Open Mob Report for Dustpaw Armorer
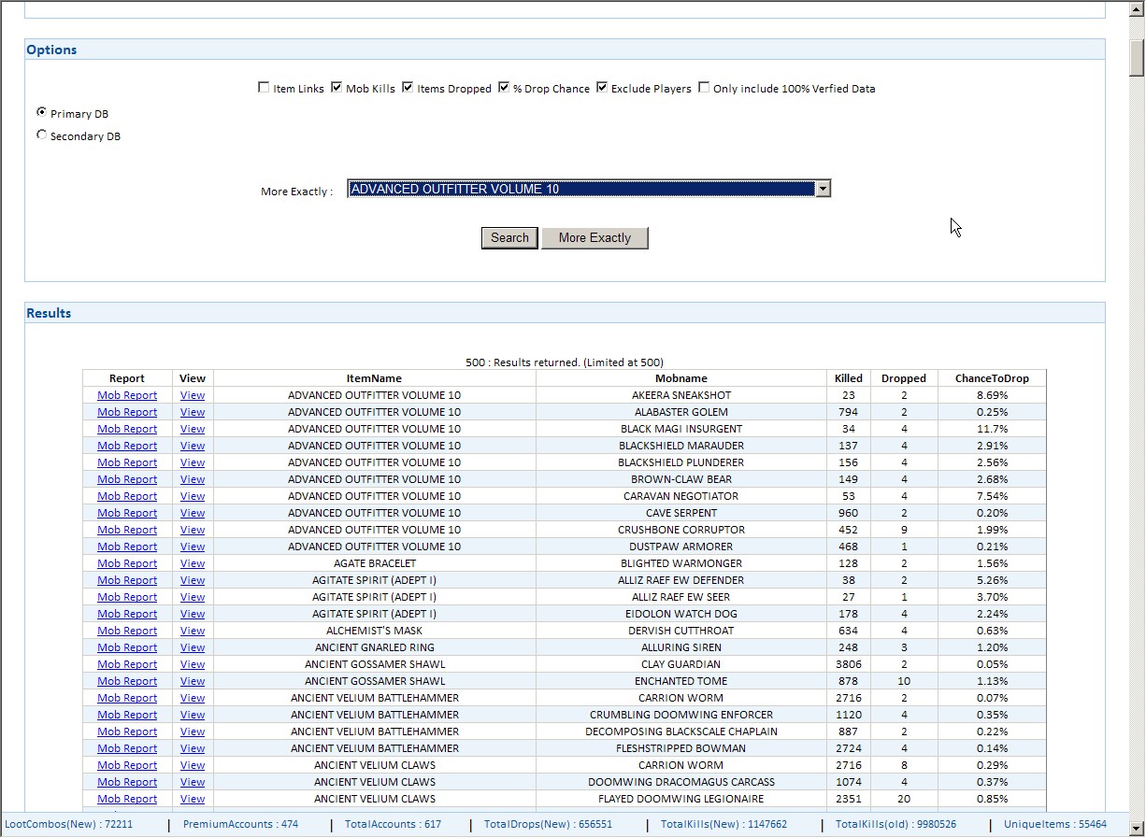The image size is (1146, 838). pyautogui.click(x=127, y=547)
